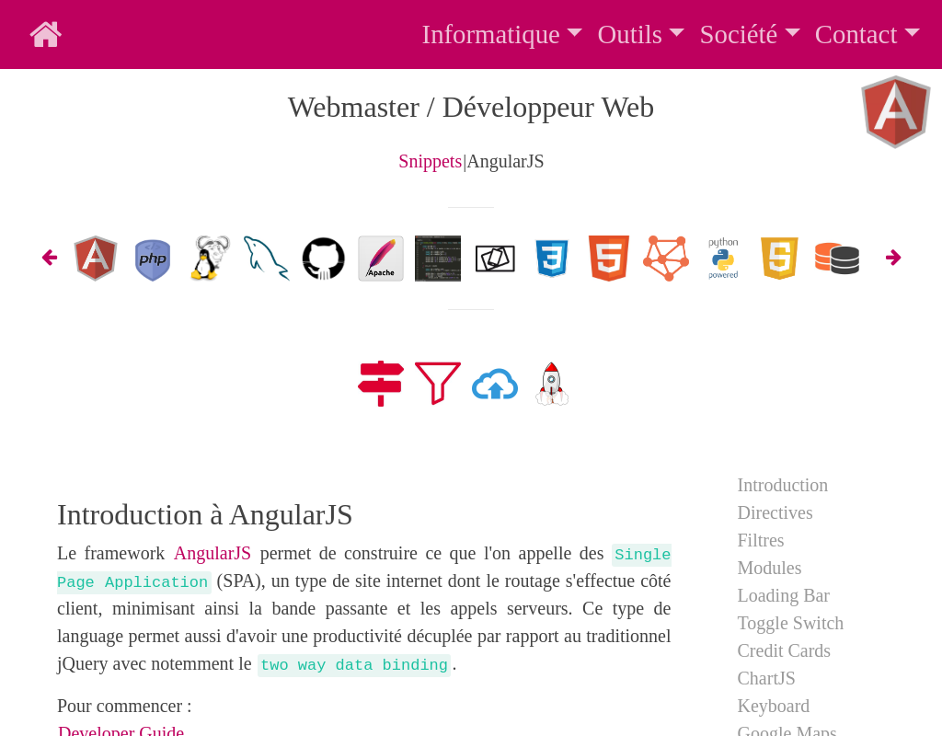Image resolution: width=942 pixels, height=736 pixels.
Task: Click the rocket launch icon
Action: coord(552,384)
